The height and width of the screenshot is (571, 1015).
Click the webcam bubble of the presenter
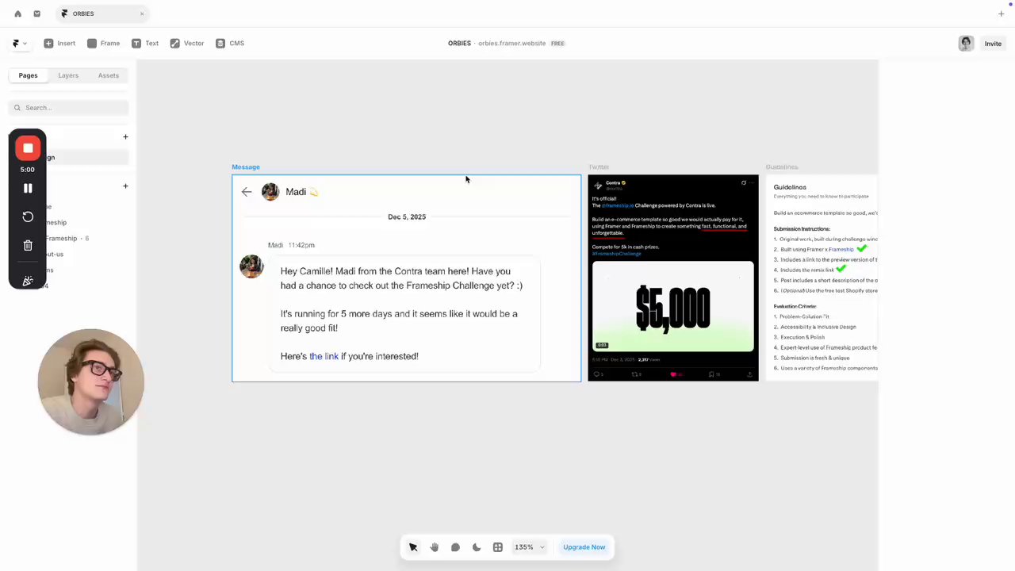(90, 381)
